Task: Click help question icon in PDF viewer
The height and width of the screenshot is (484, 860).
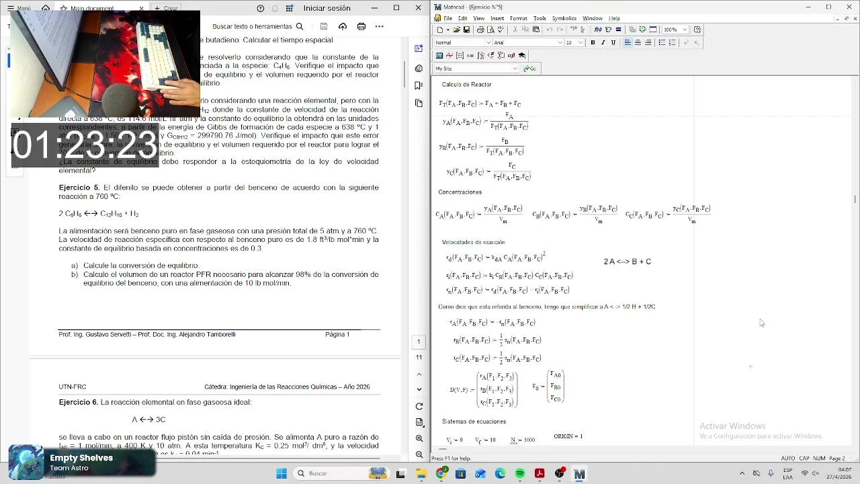Action: [261, 8]
